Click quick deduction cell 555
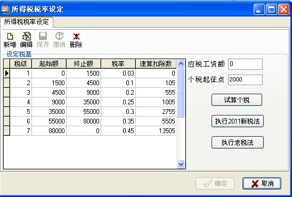Screen dimensions: 292x197 [156, 93]
